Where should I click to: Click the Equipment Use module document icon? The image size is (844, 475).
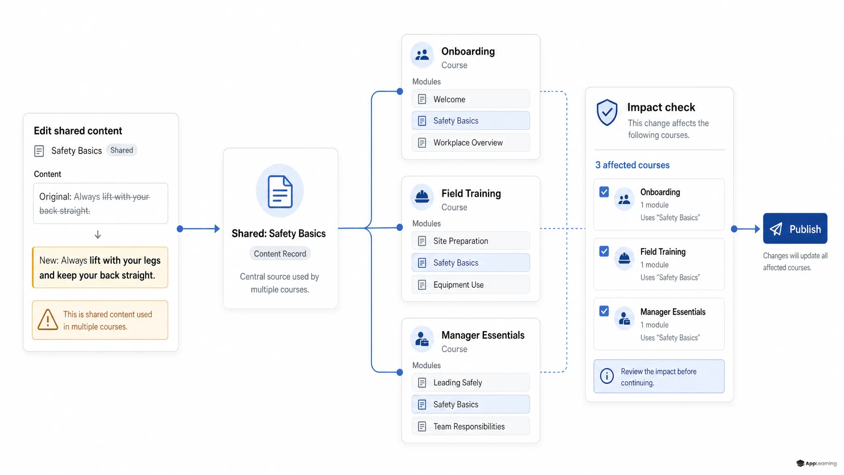(x=422, y=285)
